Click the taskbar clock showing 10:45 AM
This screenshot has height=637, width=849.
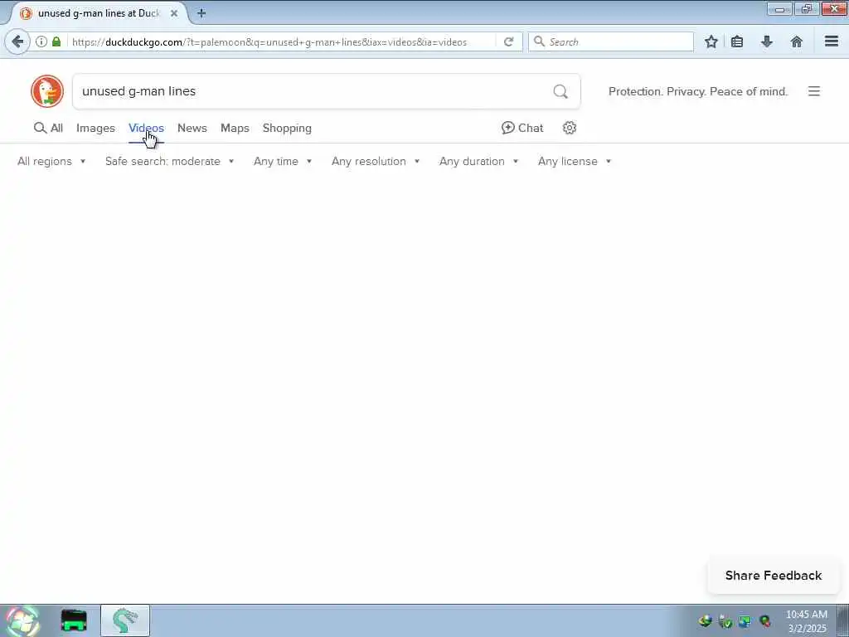point(807,621)
